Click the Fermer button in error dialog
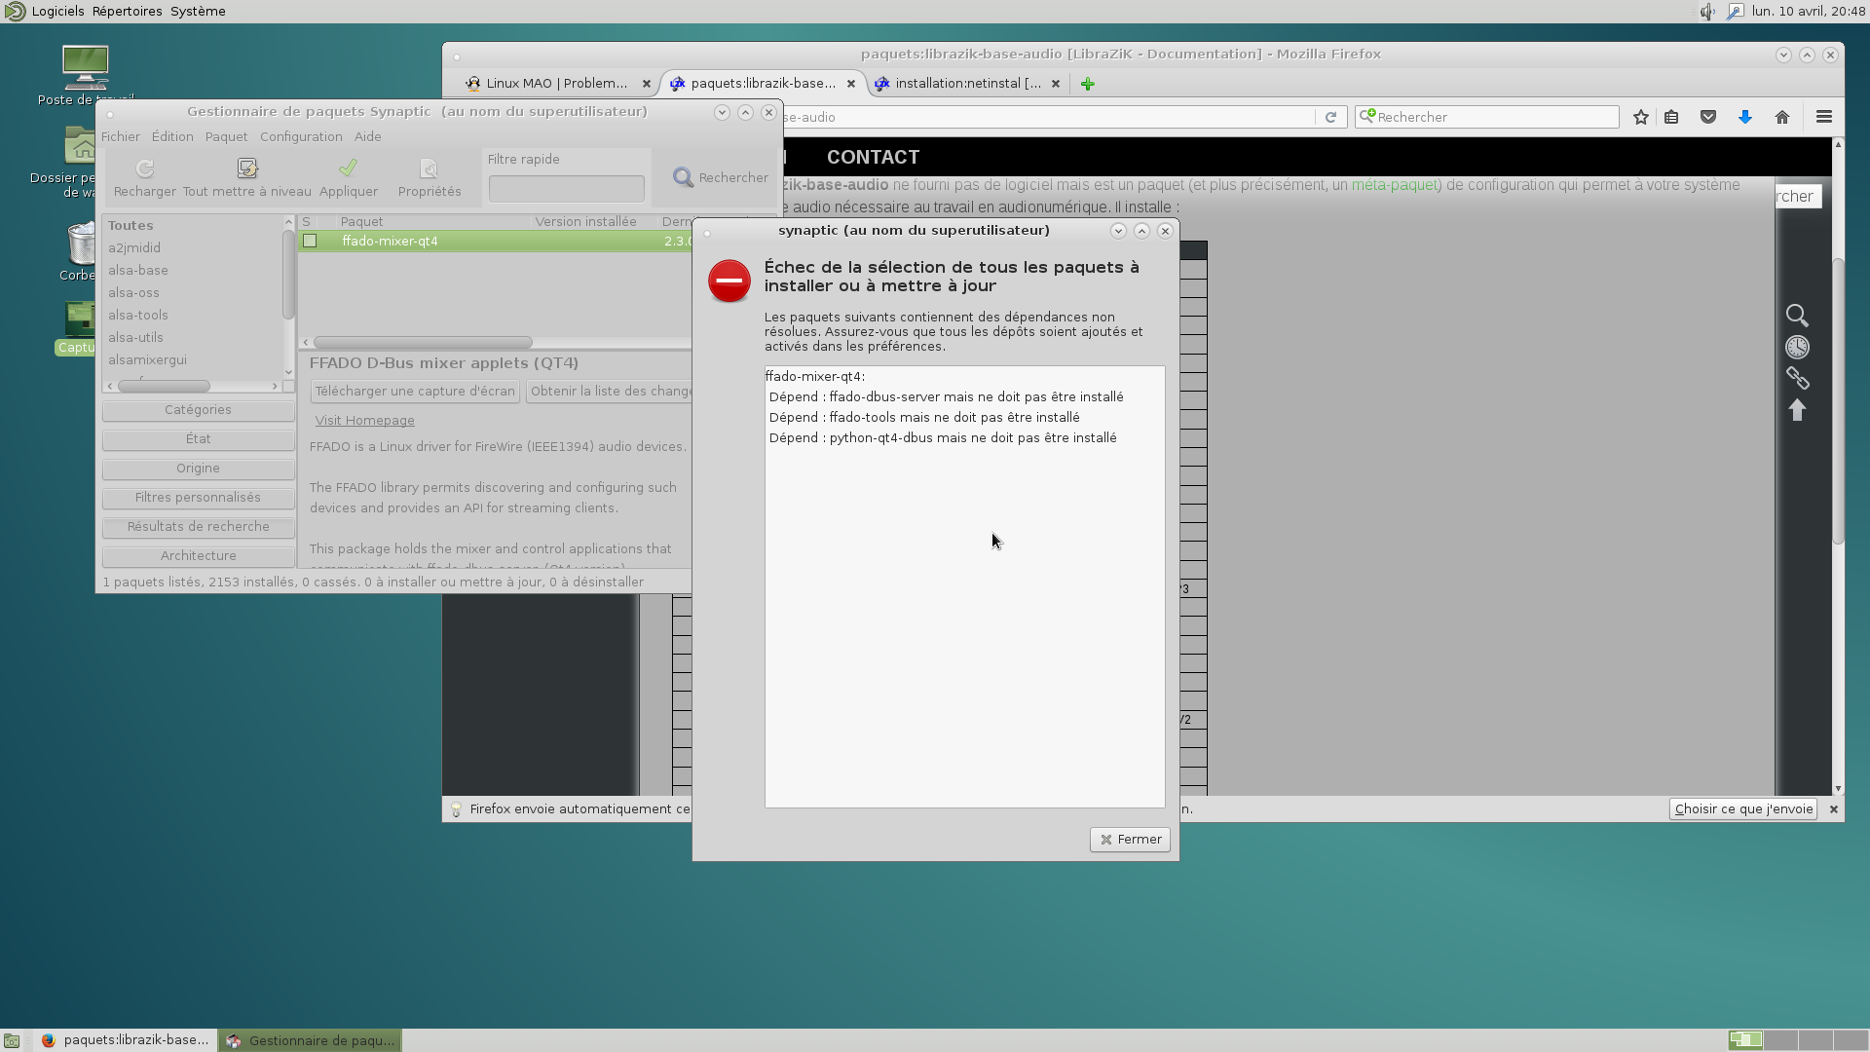The image size is (1870, 1052). pos(1130,840)
